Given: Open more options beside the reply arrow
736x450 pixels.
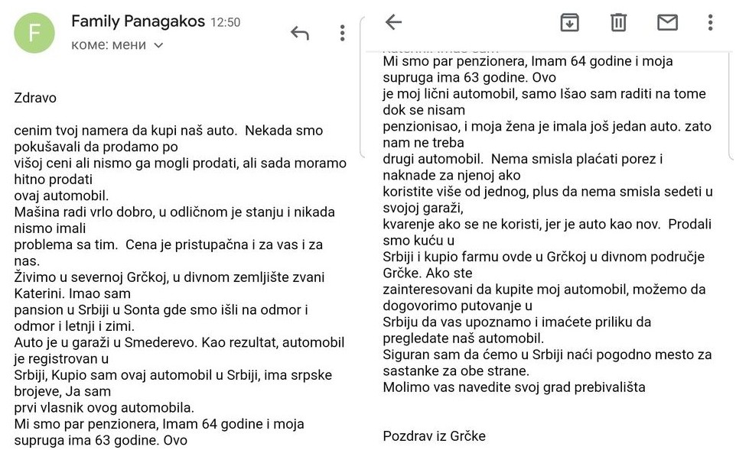Looking at the screenshot, I should (342, 33).
